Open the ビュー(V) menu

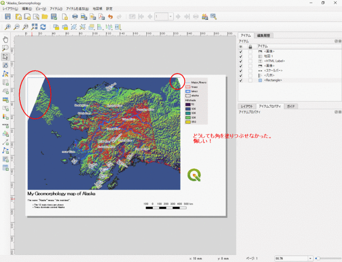coord(41,9)
